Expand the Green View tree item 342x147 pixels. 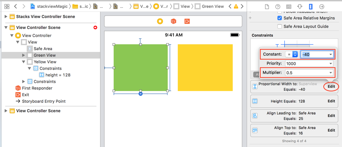click(x=23, y=55)
